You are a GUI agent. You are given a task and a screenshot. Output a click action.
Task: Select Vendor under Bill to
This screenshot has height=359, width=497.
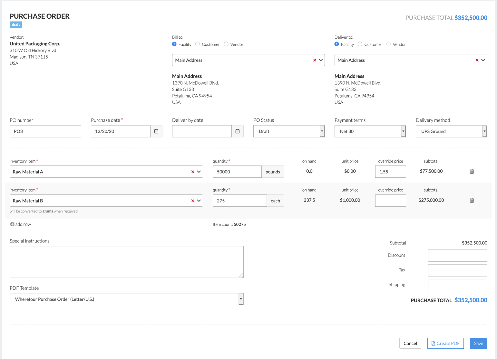[226, 44]
